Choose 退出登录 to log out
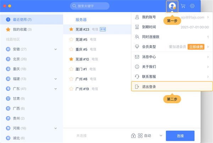The width and height of the screenshot is (213, 143). [172, 86]
